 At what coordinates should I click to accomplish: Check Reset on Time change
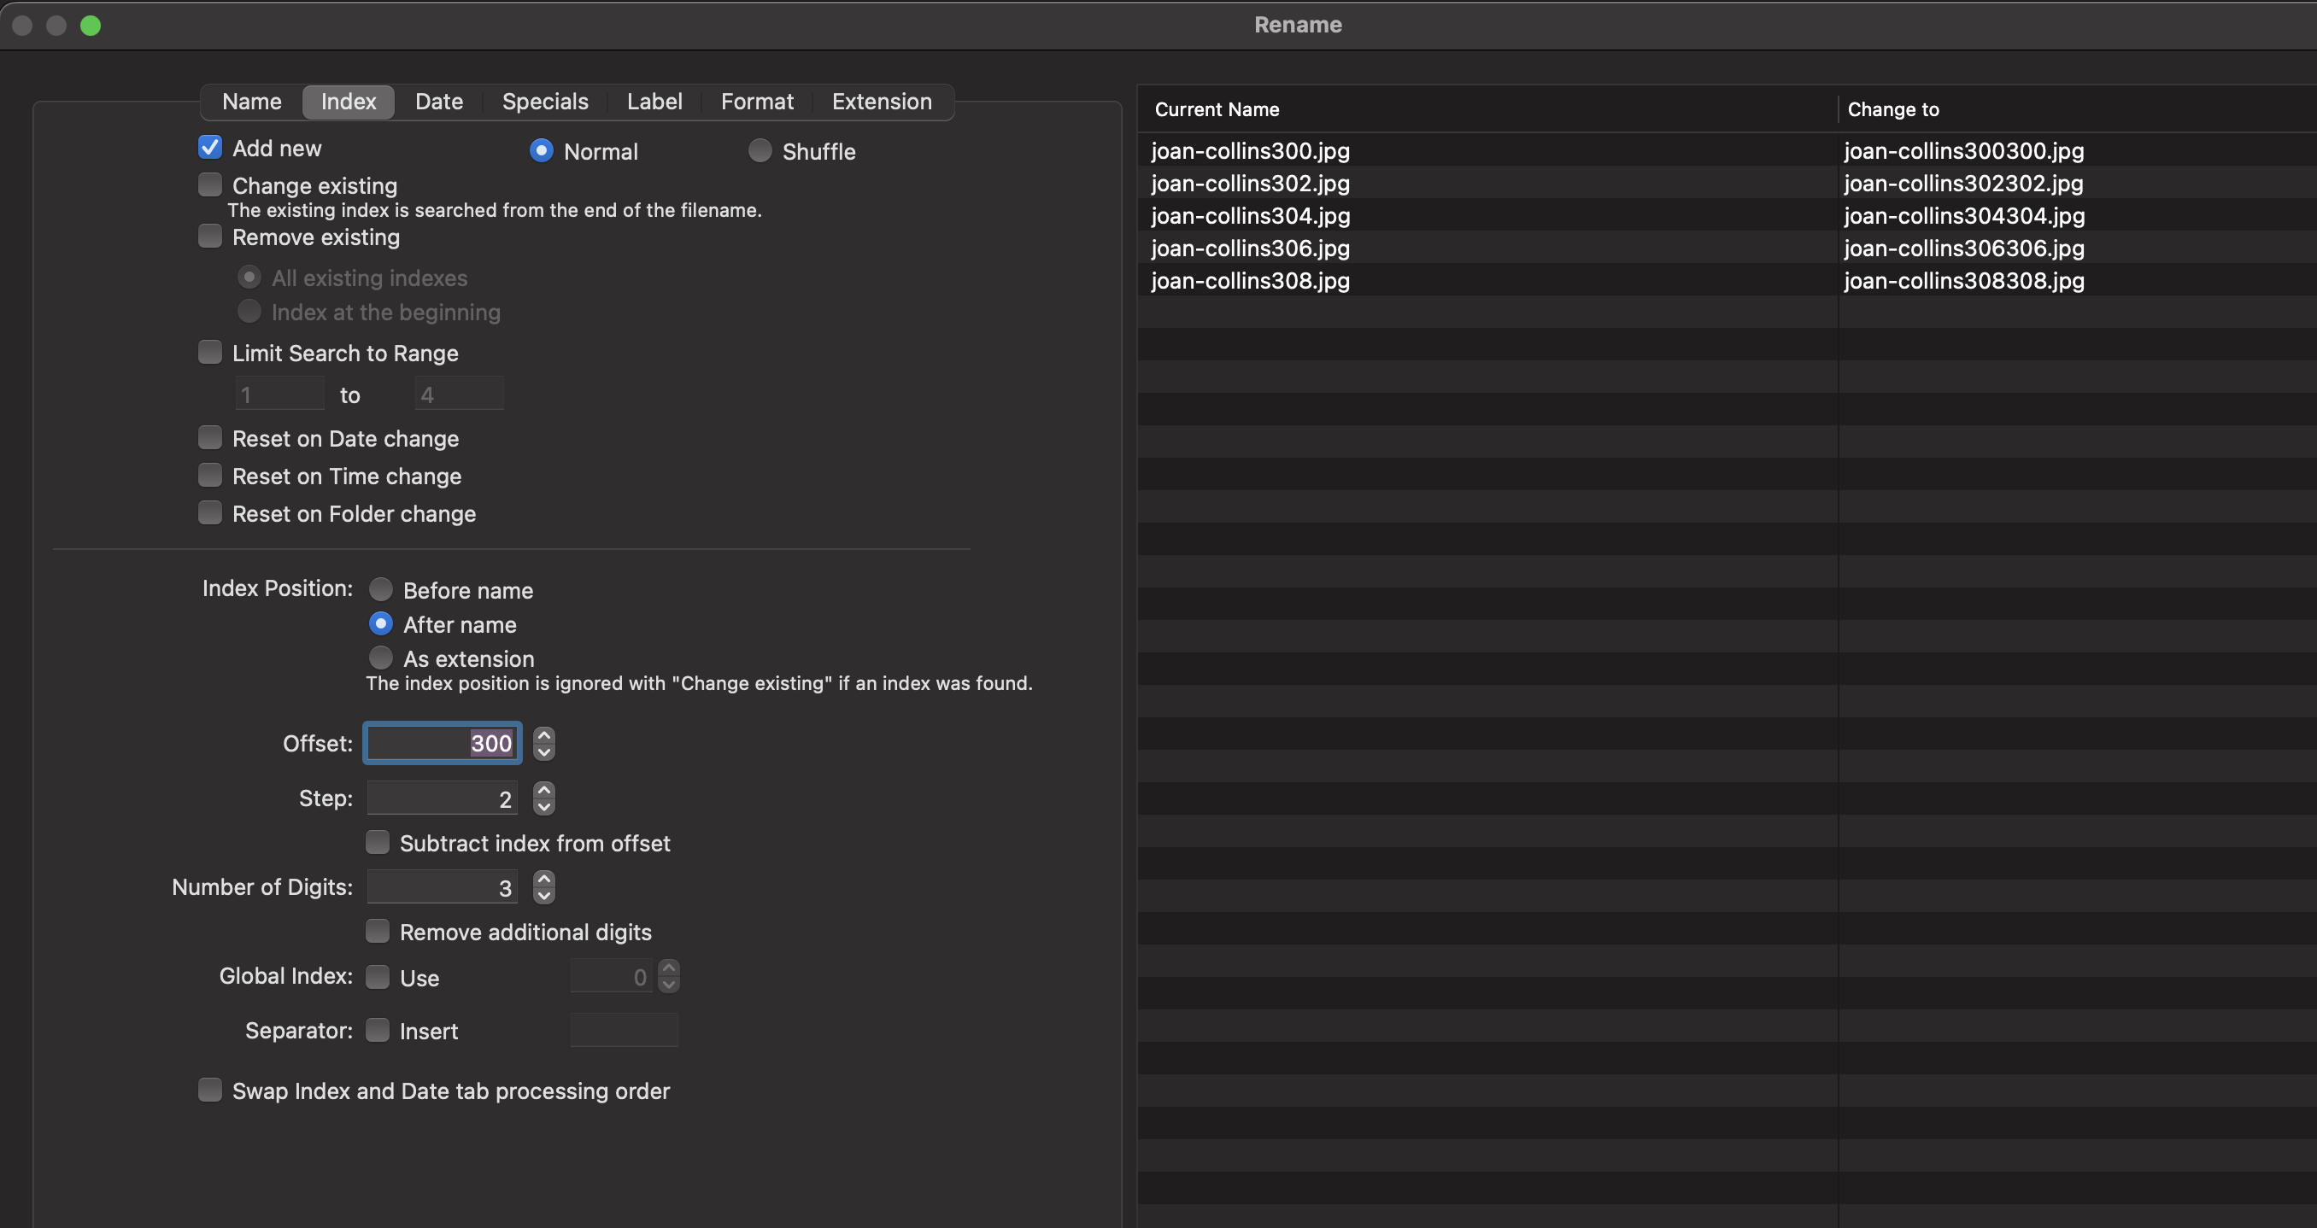pyautogui.click(x=209, y=475)
